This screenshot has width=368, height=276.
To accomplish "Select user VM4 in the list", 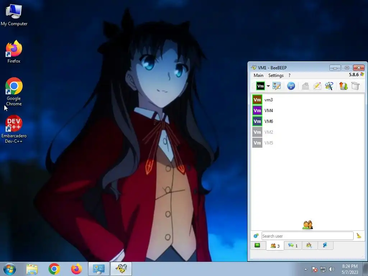I will coord(308,111).
